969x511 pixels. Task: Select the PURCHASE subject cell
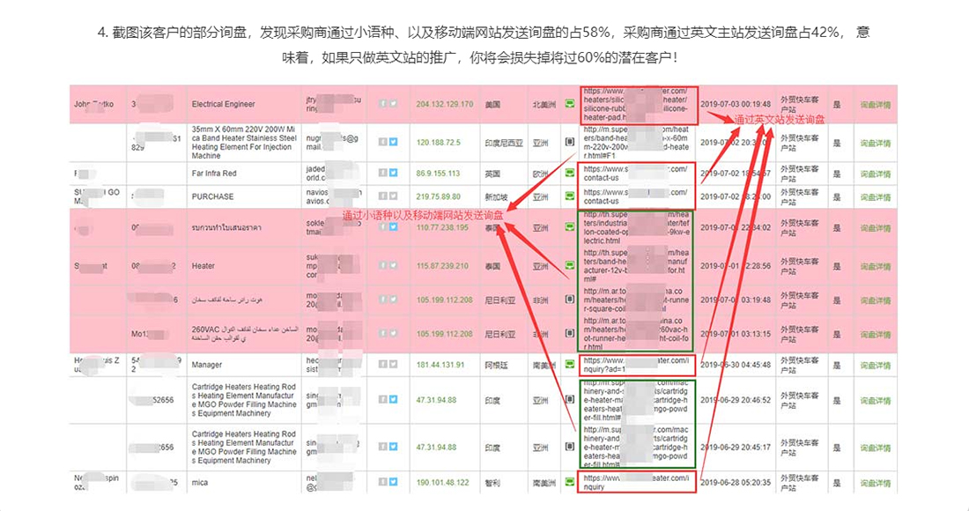pyautogui.click(x=213, y=196)
